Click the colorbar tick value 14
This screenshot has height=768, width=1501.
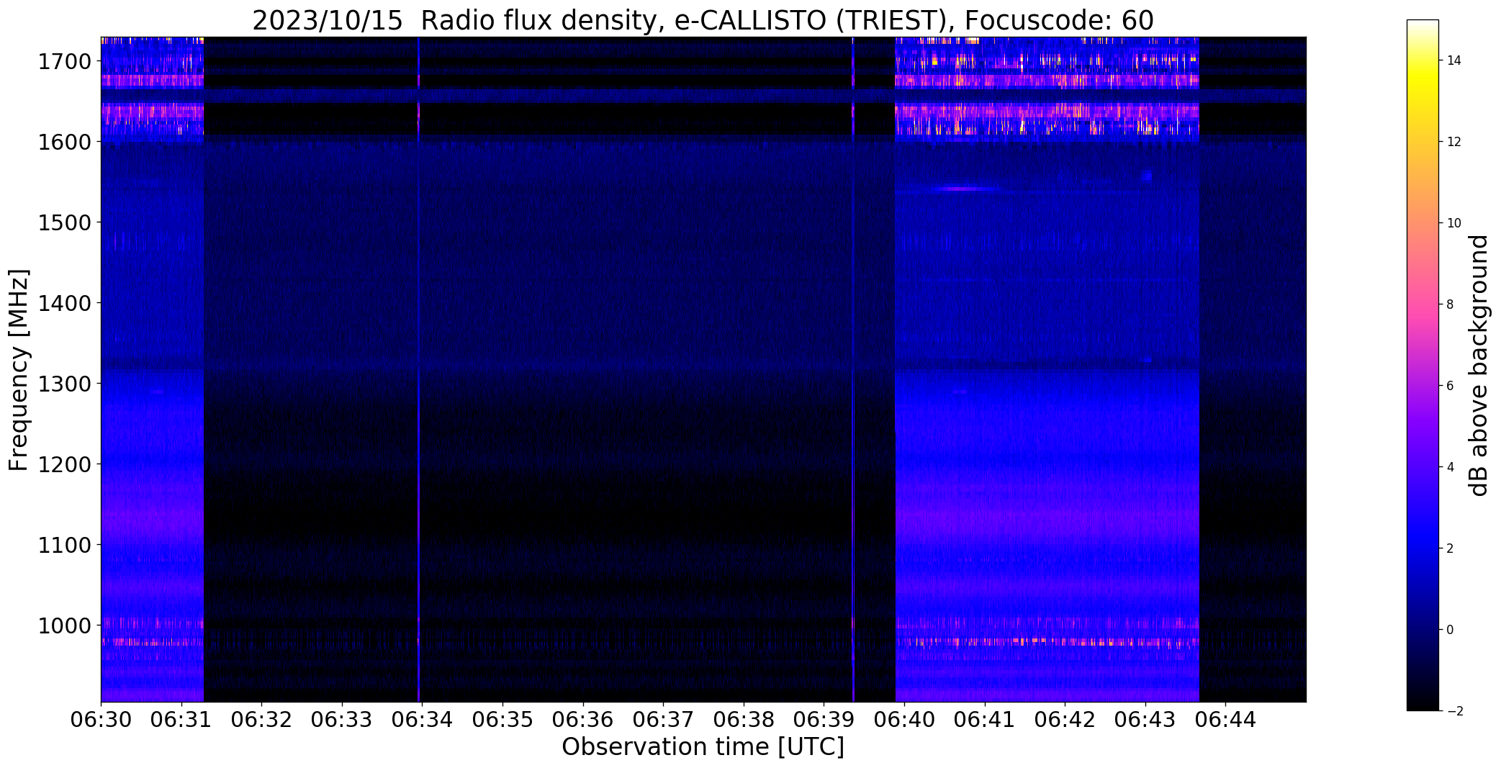(x=1454, y=60)
